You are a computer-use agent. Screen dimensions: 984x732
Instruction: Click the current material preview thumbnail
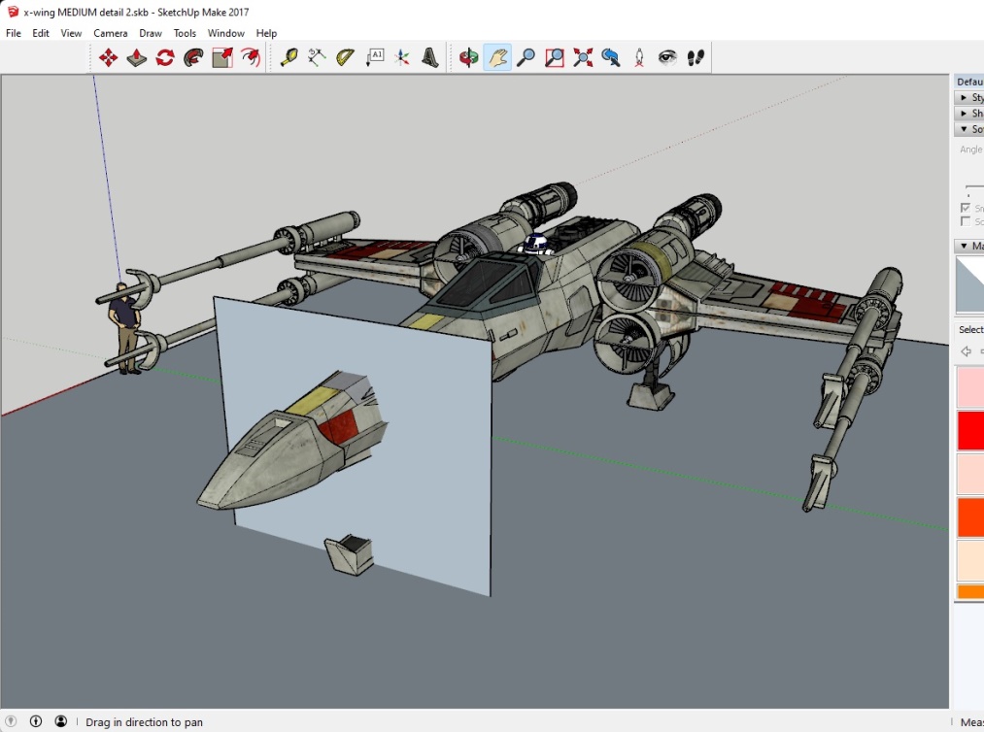click(x=969, y=284)
